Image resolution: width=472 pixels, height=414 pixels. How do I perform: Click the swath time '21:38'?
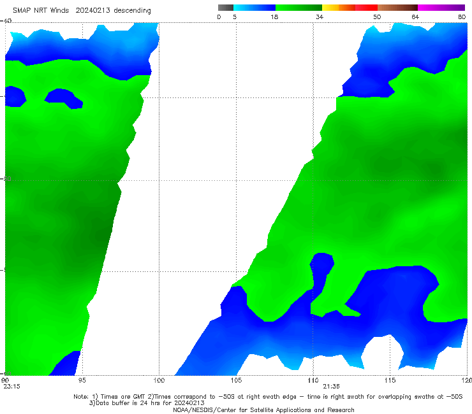pos(332,387)
